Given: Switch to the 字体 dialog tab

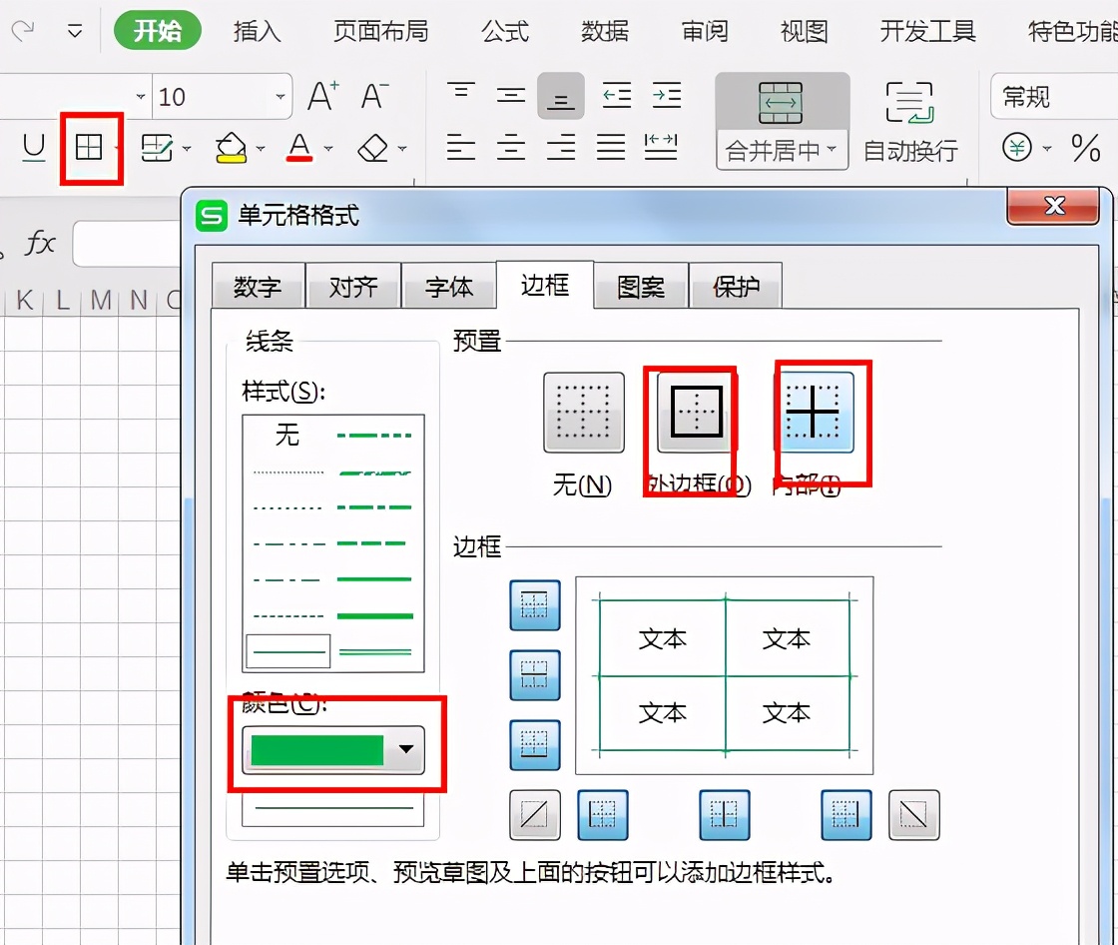Looking at the screenshot, I should (448, 287).
